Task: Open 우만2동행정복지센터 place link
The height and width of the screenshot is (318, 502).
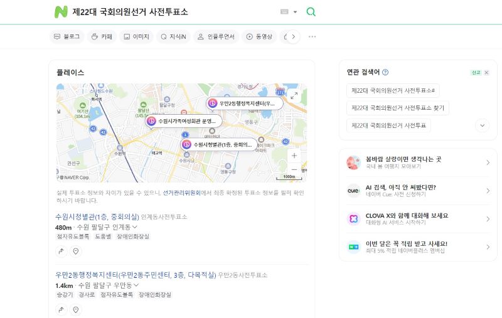Action: tap(136, 275)
